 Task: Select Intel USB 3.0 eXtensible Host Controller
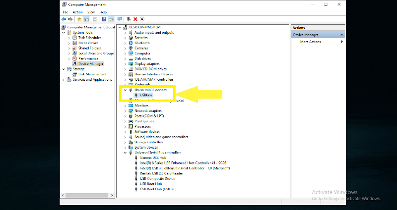tap(185, 168)
